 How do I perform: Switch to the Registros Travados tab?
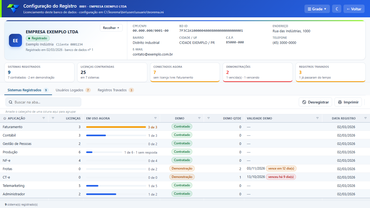tap(116, 90)
